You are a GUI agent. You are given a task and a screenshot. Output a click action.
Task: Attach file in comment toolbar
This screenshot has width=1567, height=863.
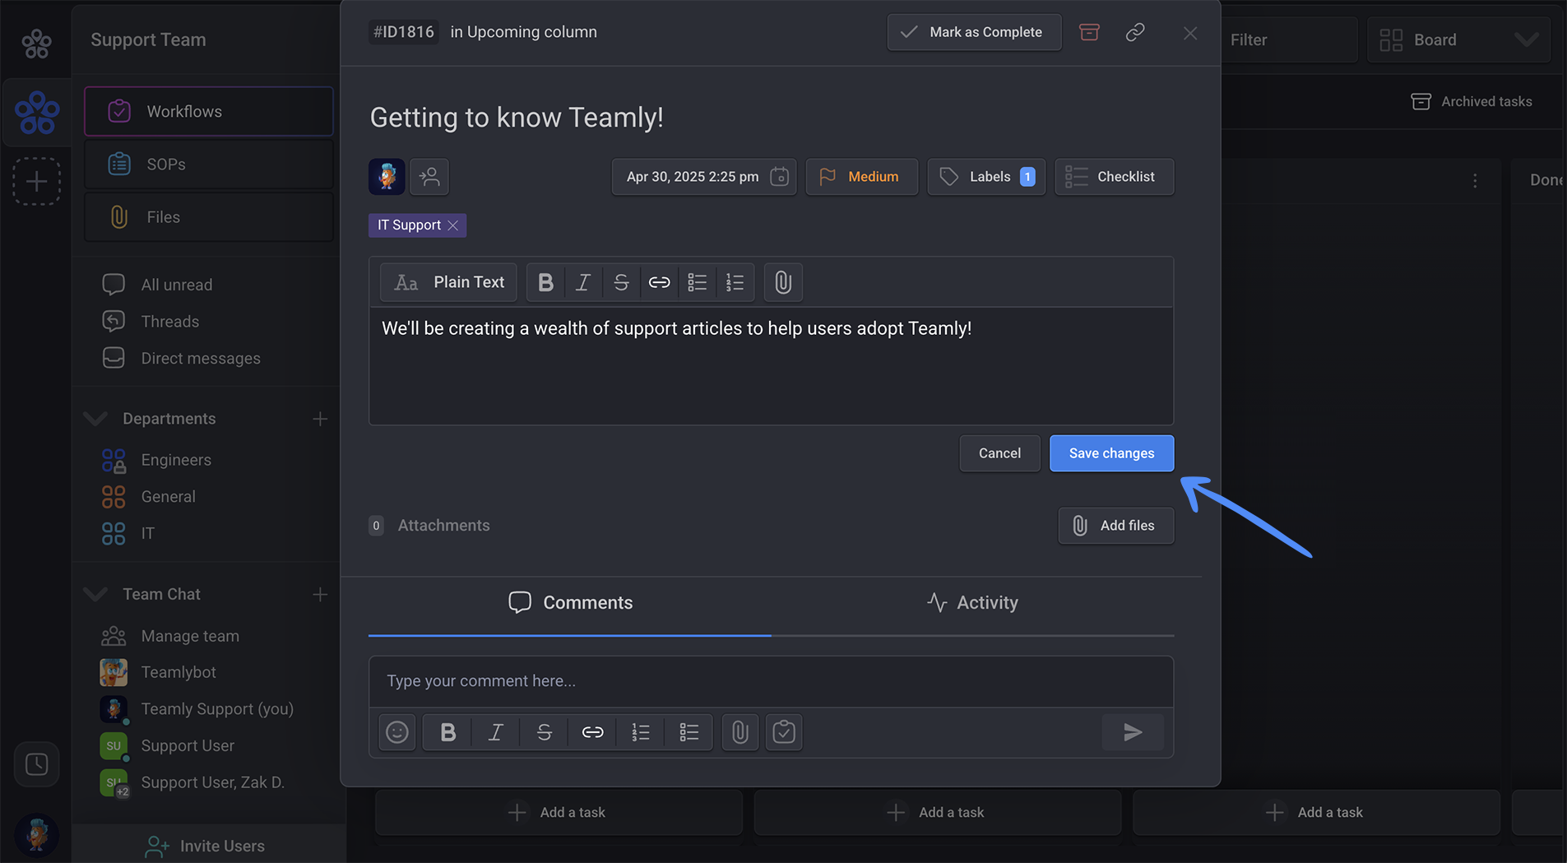(x=740, y=732)
